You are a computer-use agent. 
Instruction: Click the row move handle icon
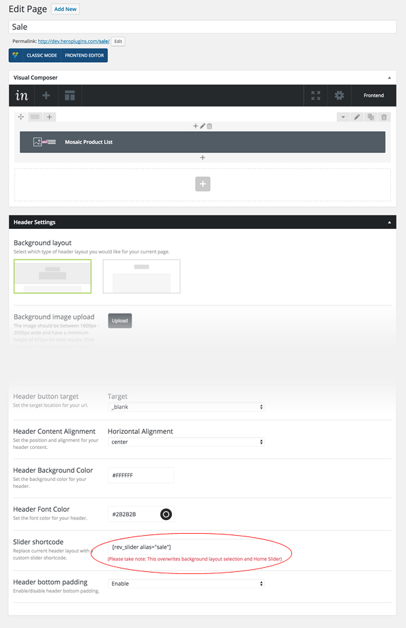coord(20,117)
